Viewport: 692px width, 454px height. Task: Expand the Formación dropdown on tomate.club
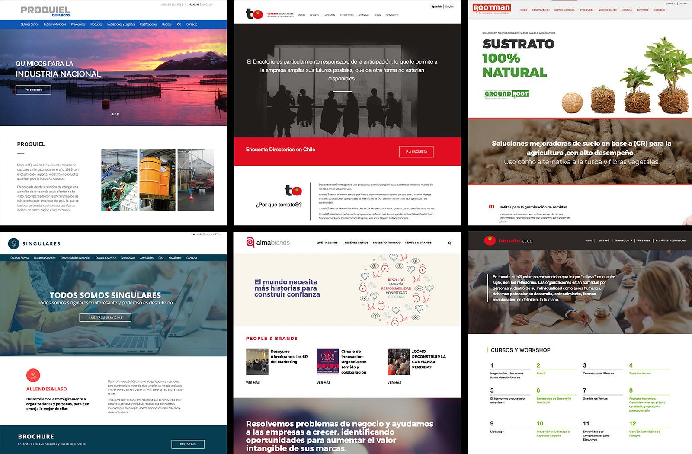pos(623,240)
